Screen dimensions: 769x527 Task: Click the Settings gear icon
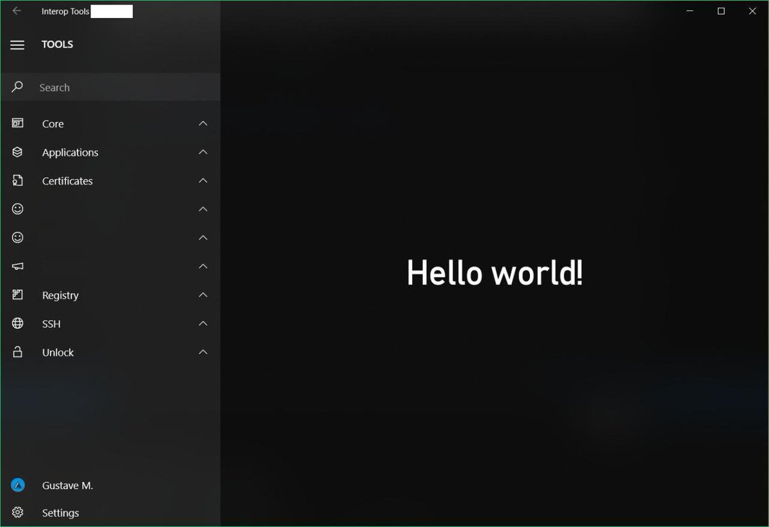coord(17,513)
